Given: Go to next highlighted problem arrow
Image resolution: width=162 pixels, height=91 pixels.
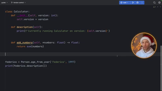Looking at the screenshot, I should point(160,7).
